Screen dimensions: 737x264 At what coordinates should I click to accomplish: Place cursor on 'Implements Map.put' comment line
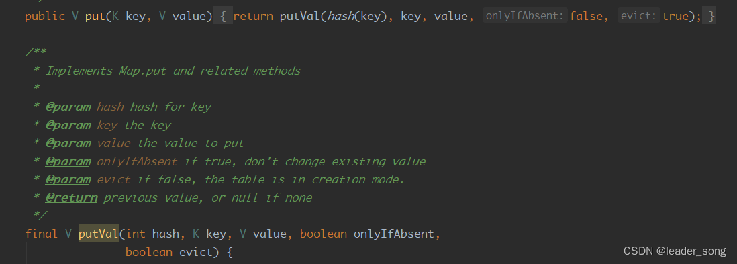[x=173, y=71]
